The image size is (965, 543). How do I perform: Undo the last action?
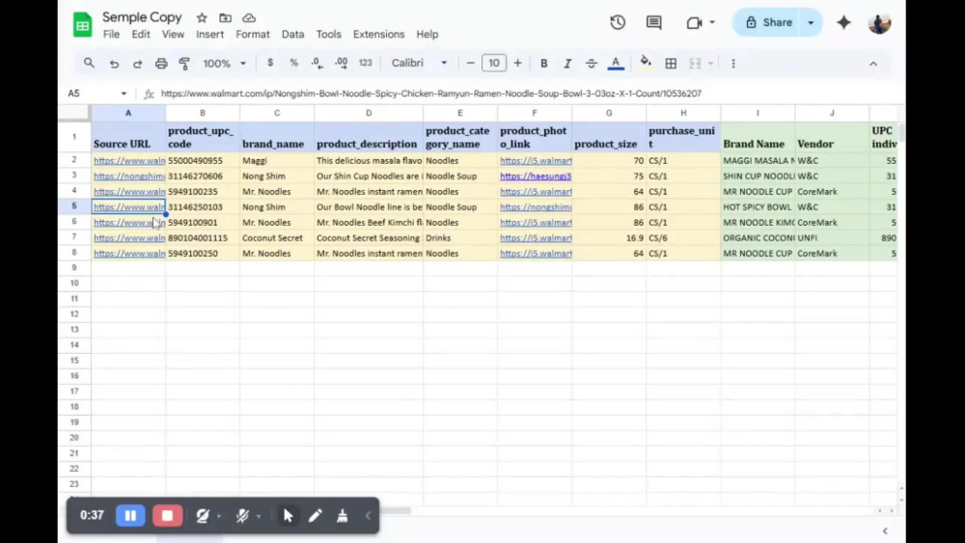(x=114, y=64)
